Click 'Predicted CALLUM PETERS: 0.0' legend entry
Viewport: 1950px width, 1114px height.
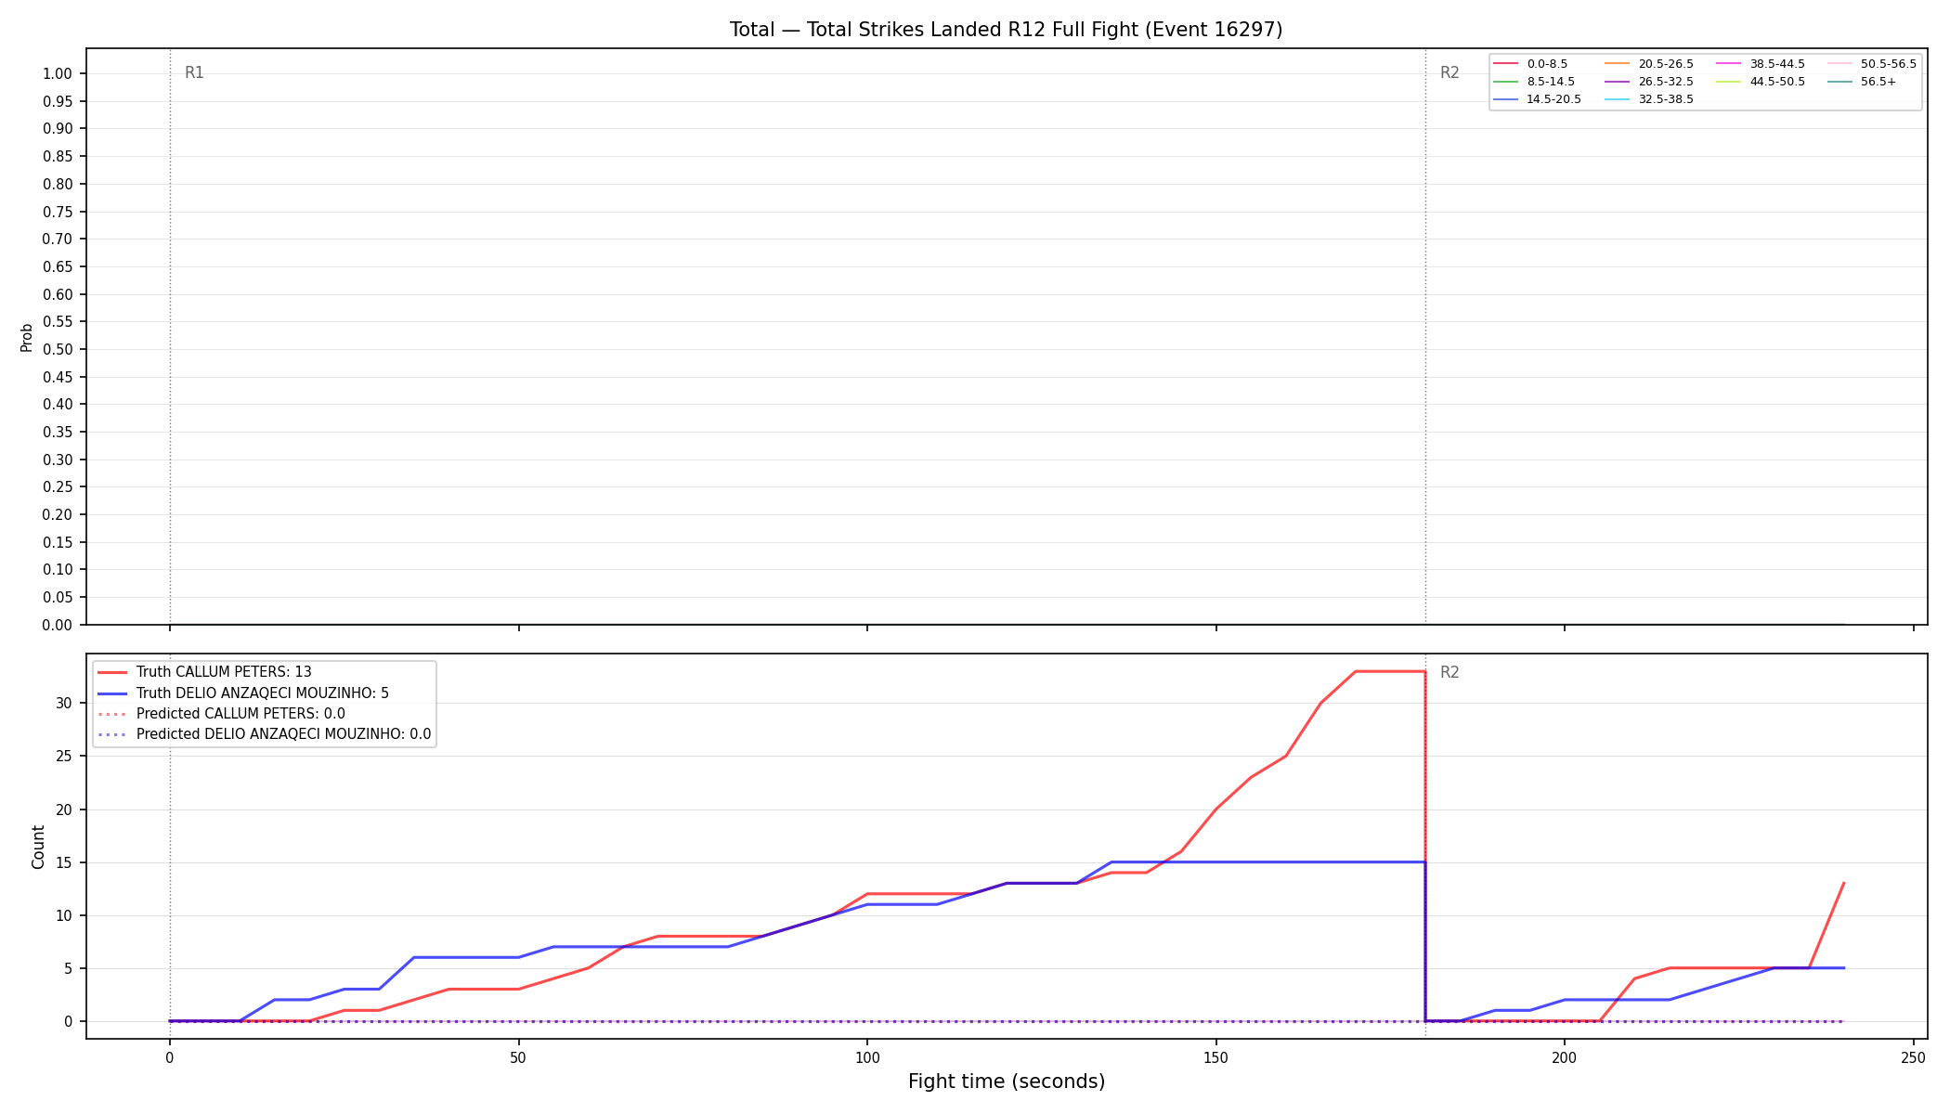(221, 714)
